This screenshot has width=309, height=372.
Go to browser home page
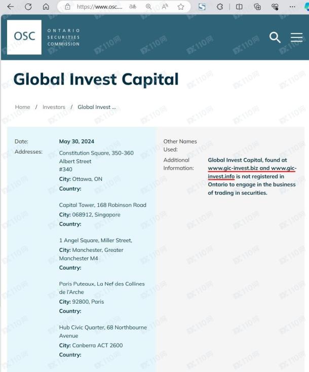point(46,7)
